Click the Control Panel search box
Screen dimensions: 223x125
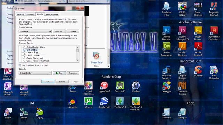pos(88,1)
